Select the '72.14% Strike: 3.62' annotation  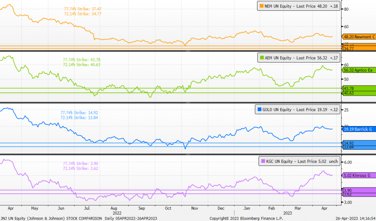[x=80, y=168]
